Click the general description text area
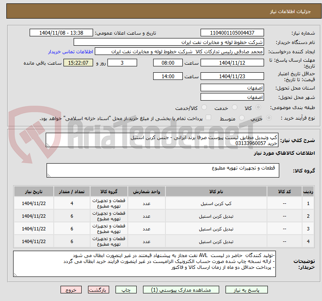This screenshot has height=301, width=322. point(162,140)
